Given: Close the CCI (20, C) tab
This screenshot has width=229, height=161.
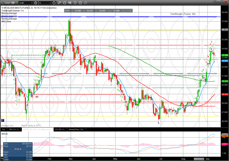Looking at the screenshot, I should (x=66, y=129).
